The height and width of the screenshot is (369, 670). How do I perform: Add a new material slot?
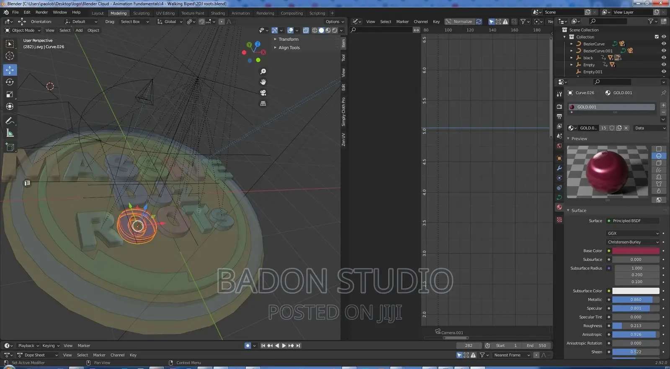click(x=663, y=105)
